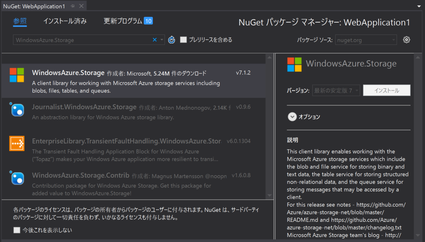This screenshot has width=425, height=242.
Task: Click the package list scrollbar down arrow
Action: tap(269, 196)
